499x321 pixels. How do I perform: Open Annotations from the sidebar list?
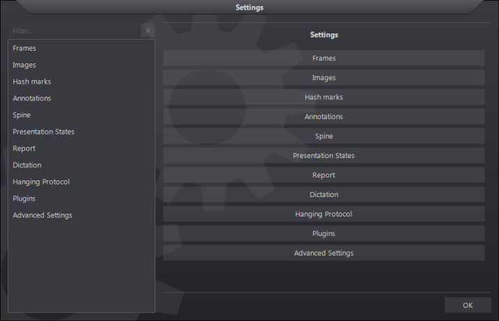(x=31, y=98)
